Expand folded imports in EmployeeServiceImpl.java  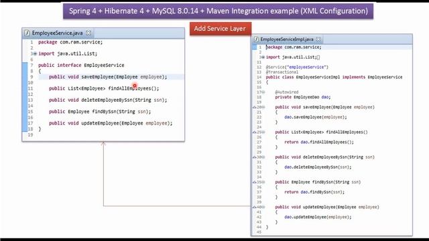coord(263,57)
